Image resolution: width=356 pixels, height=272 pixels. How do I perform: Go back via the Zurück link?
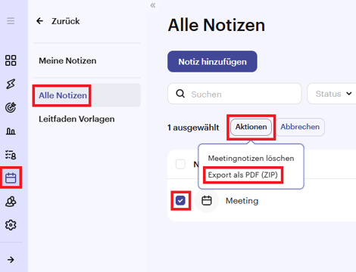[58, 21]
